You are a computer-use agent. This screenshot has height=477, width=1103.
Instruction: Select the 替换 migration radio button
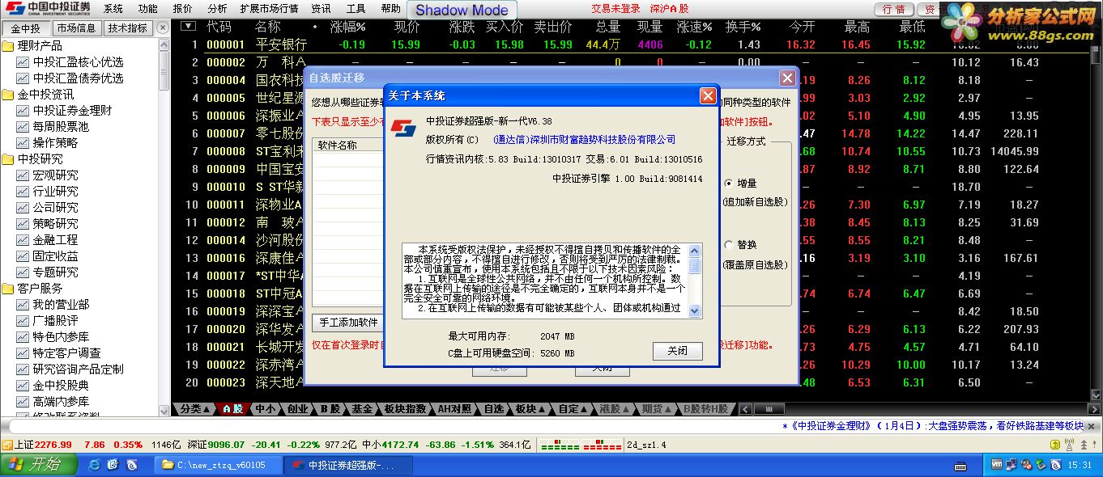pyautogui.click(x=729, y=245)
